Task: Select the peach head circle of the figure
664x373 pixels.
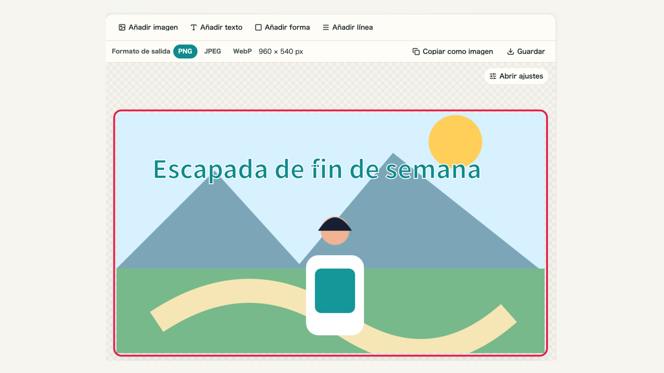Action: [x=335, y=238]
